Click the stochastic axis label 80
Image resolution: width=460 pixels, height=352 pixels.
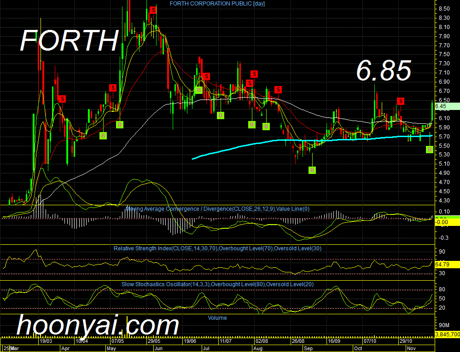(442, 289)
